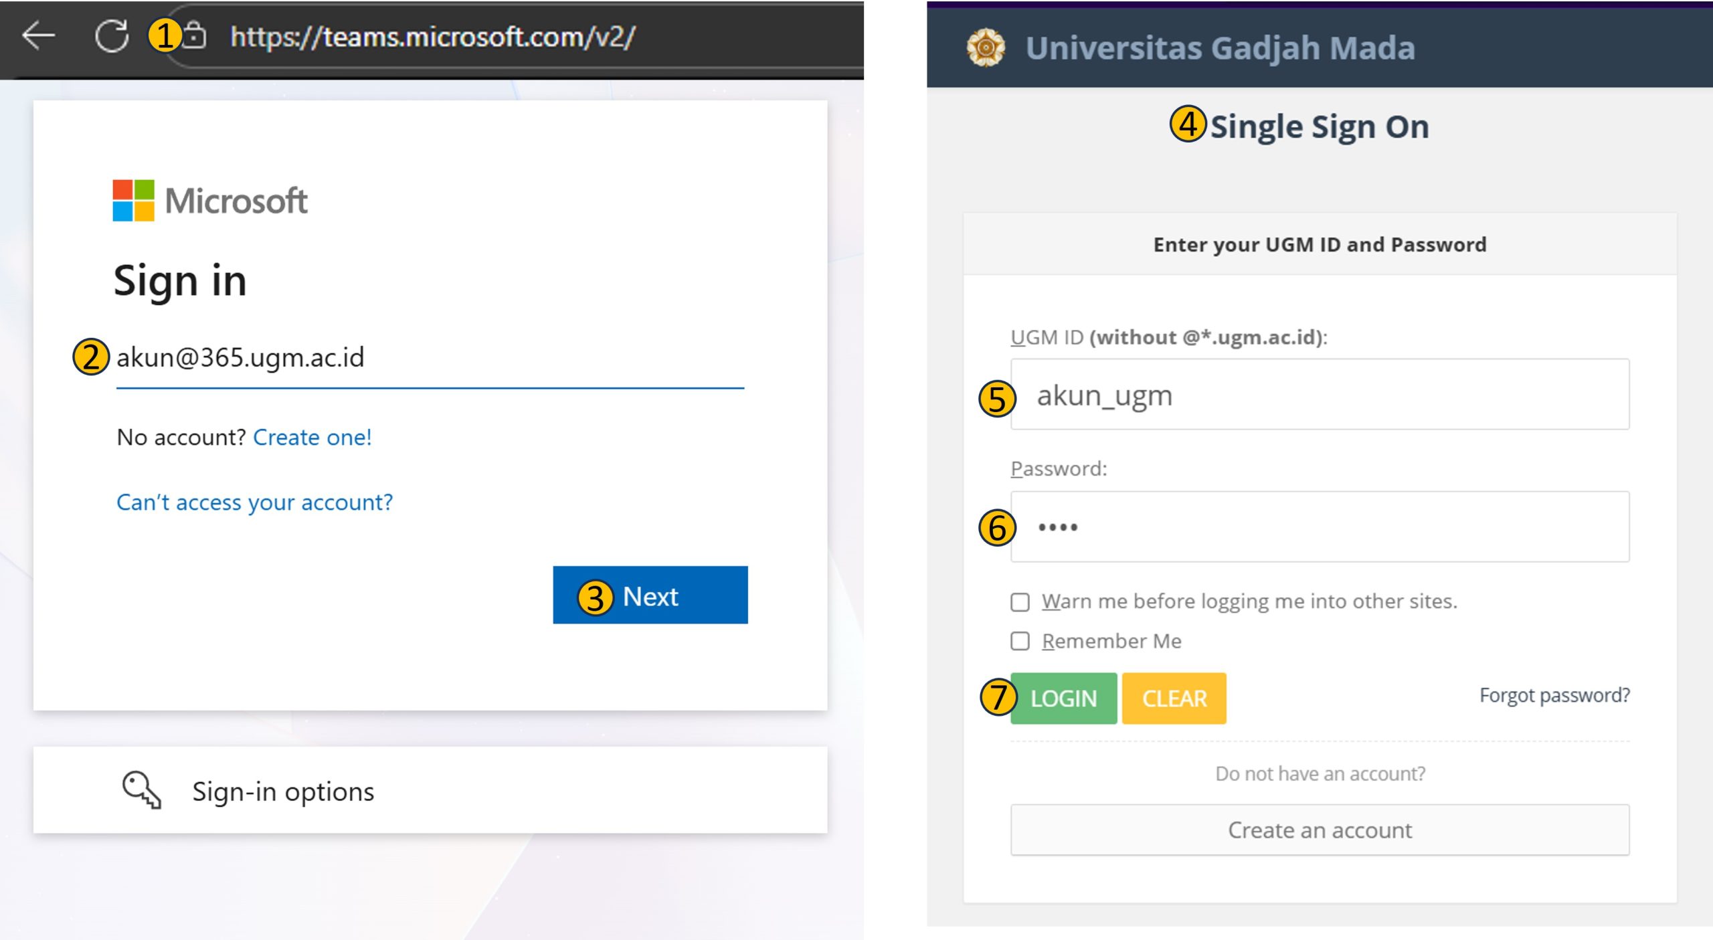Click the key icon for sign-in options
The height and width of the screenshot is (940, 1713).
(141, 790)
